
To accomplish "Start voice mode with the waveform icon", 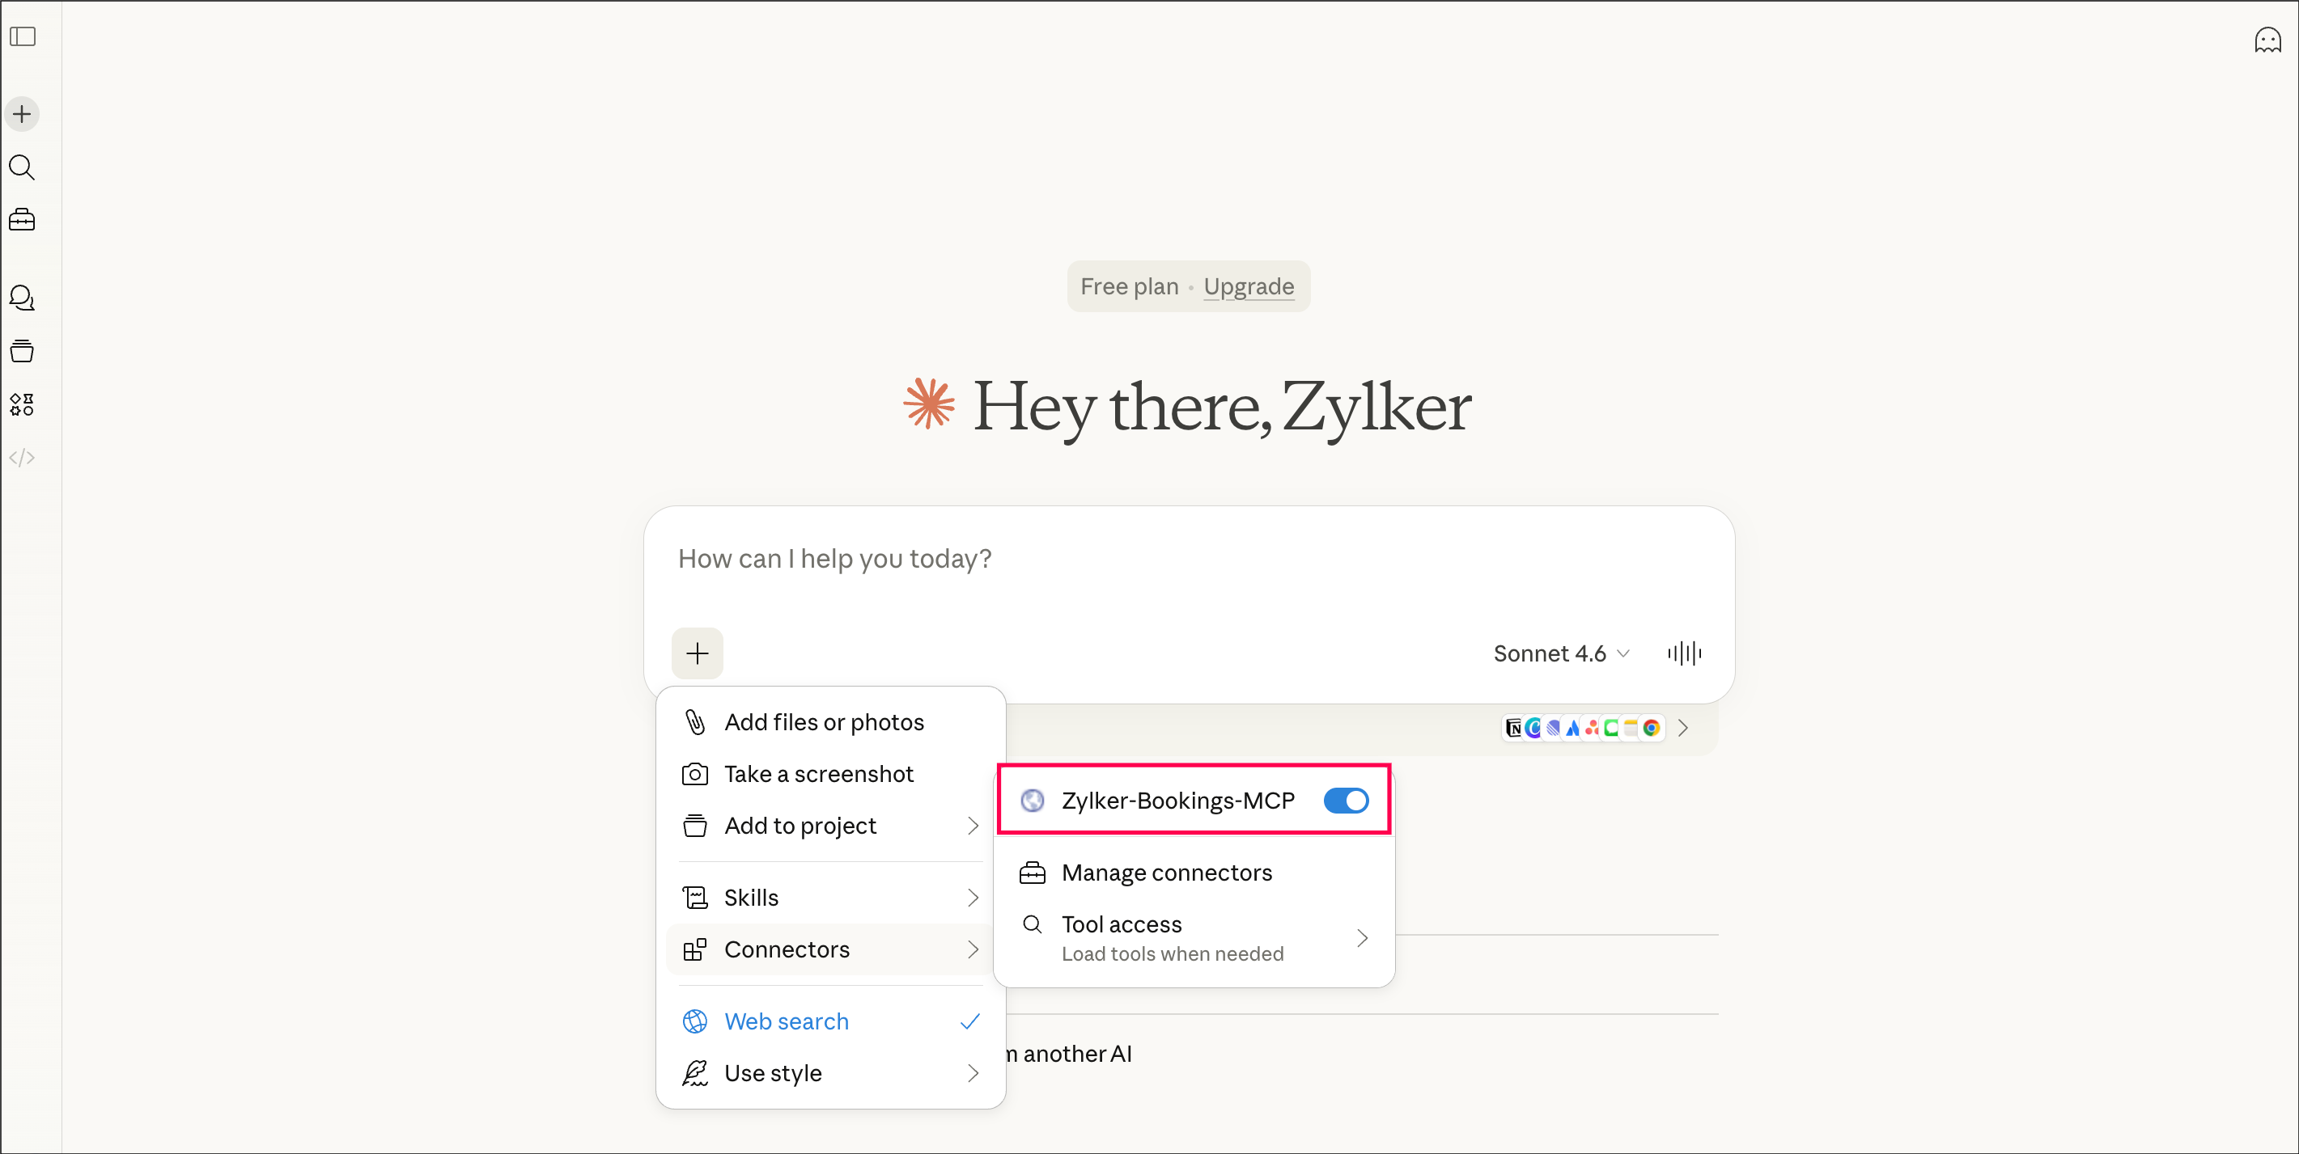I will click(1684, 653).
